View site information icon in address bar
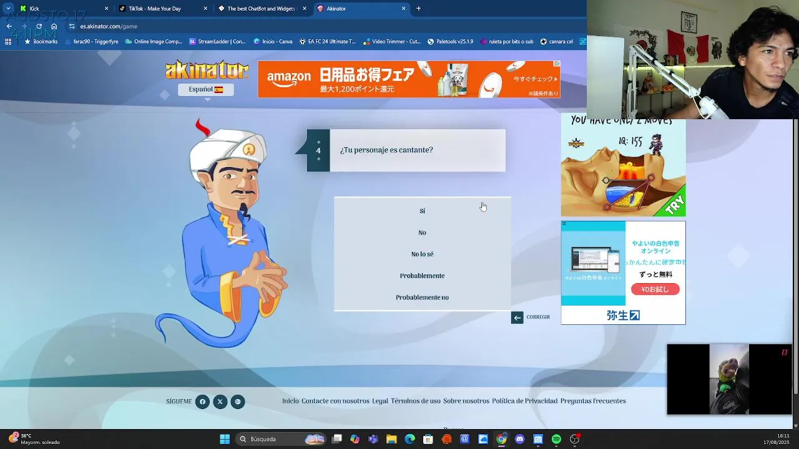 [72, 26]
